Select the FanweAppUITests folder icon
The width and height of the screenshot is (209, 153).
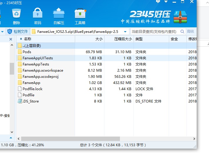pos(20,58)
